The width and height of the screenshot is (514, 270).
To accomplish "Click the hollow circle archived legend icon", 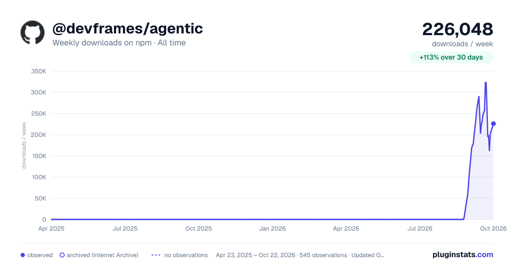I will coord(62,255).
